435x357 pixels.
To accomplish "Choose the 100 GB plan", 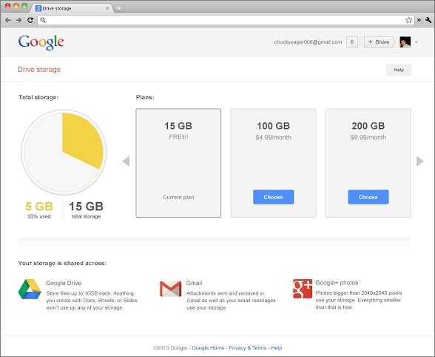I will coord(273,197).
